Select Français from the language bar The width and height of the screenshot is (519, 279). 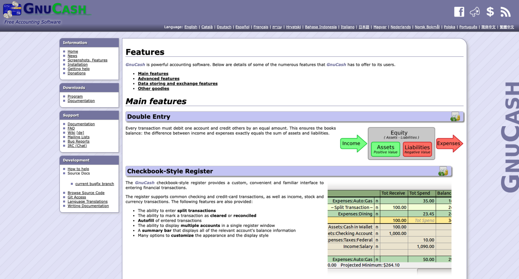coord(261,27)
